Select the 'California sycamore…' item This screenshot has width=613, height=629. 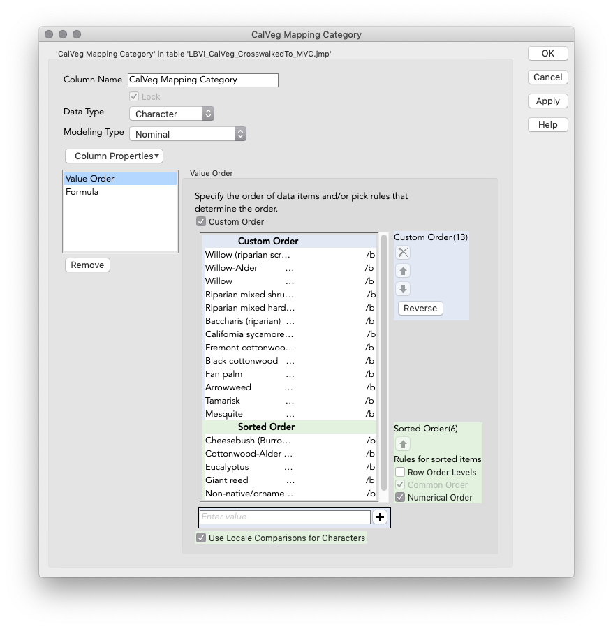point(290,334)
